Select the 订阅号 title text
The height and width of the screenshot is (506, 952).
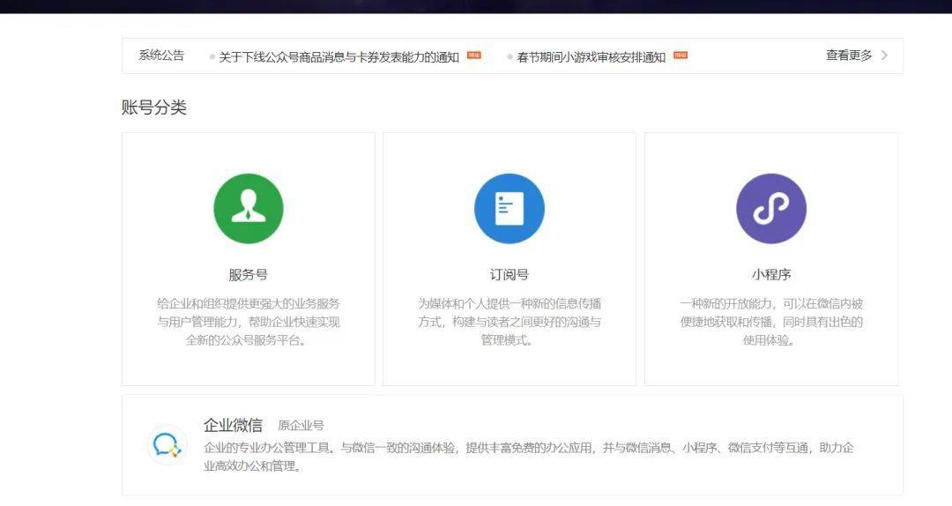[x=509, y=274]
